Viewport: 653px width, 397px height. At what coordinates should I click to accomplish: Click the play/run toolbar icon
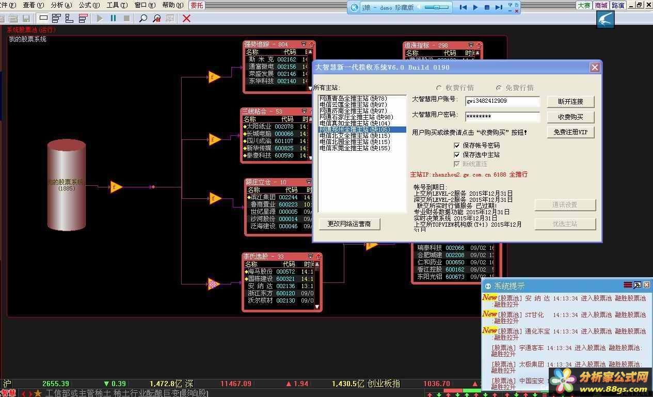click(100, 18)
